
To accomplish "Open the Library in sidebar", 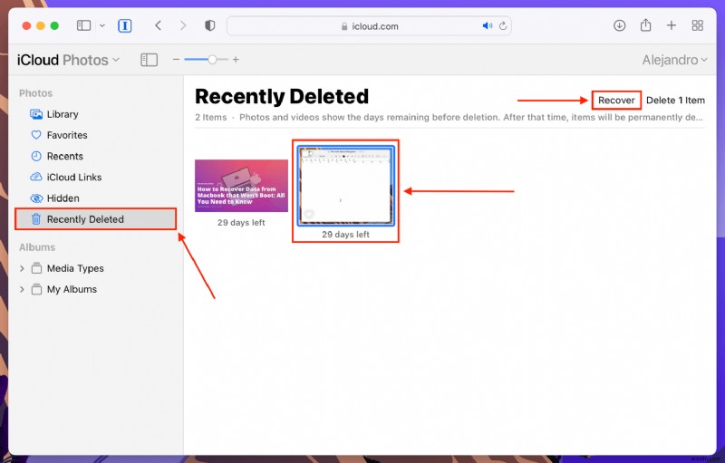I will [x=95, y=114].
